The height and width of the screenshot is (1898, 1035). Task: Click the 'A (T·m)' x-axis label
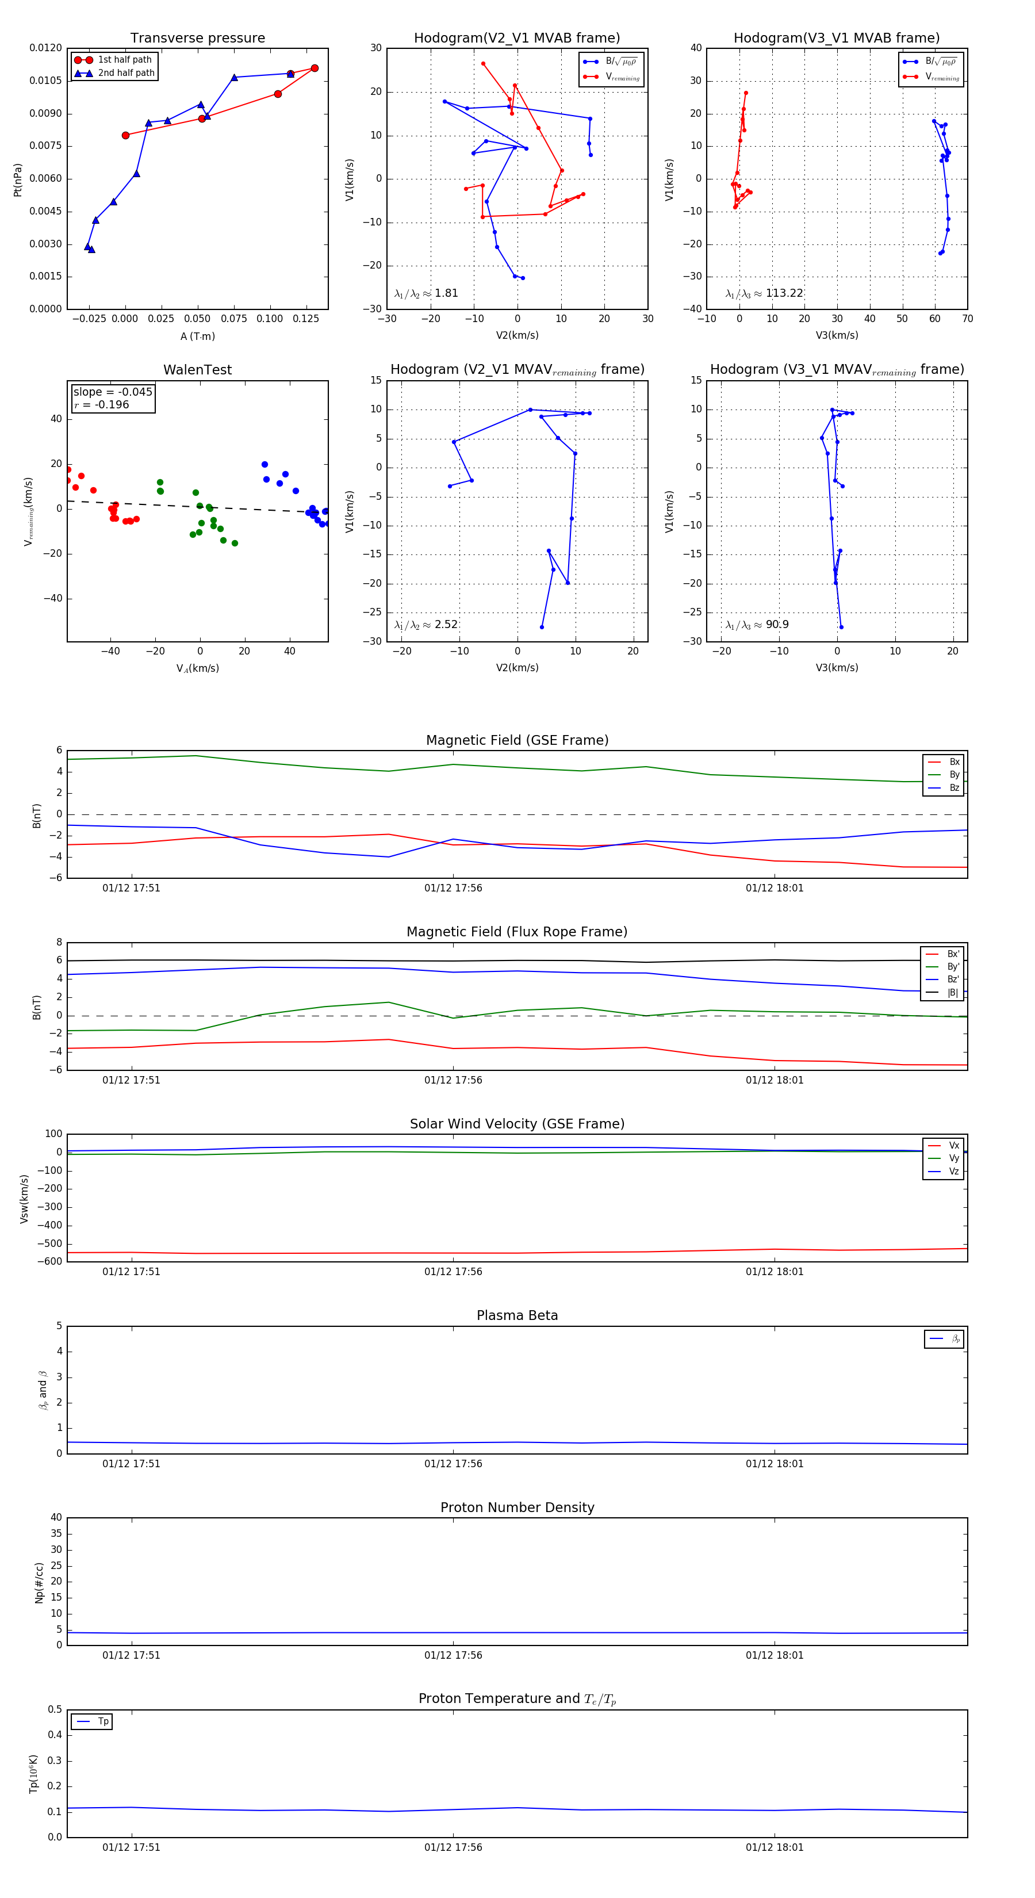[197, 336]
